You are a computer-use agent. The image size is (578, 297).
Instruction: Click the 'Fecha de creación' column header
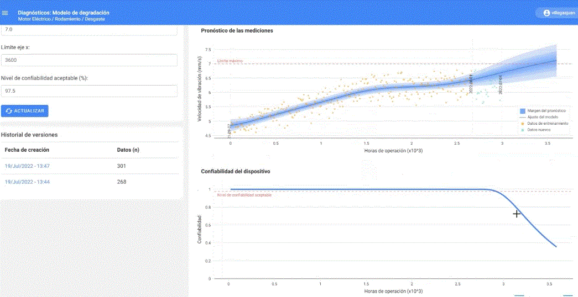[27, 150]
